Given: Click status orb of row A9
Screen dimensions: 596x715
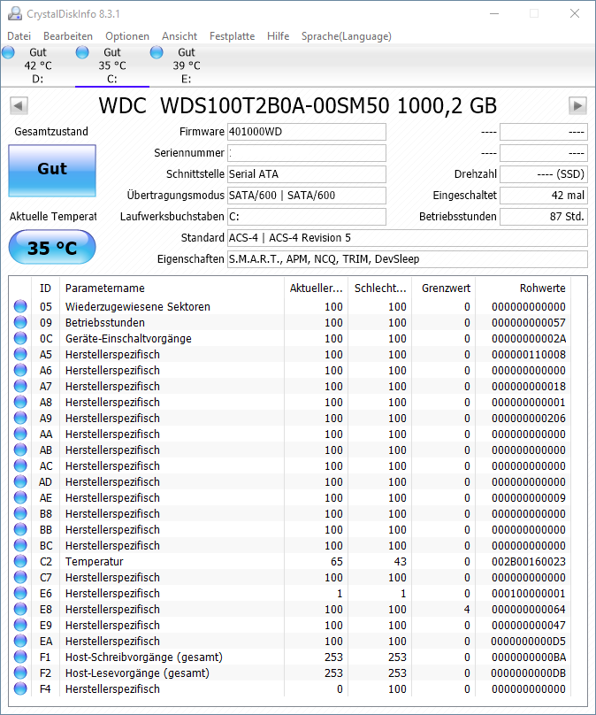Looking at the screenshot, I should [x=20, y=418].
